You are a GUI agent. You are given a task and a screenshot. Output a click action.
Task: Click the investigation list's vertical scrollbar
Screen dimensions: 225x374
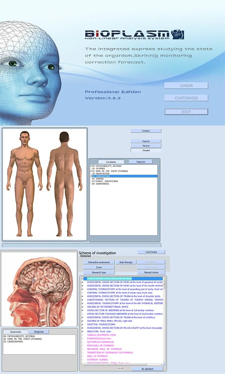[164, 319]
